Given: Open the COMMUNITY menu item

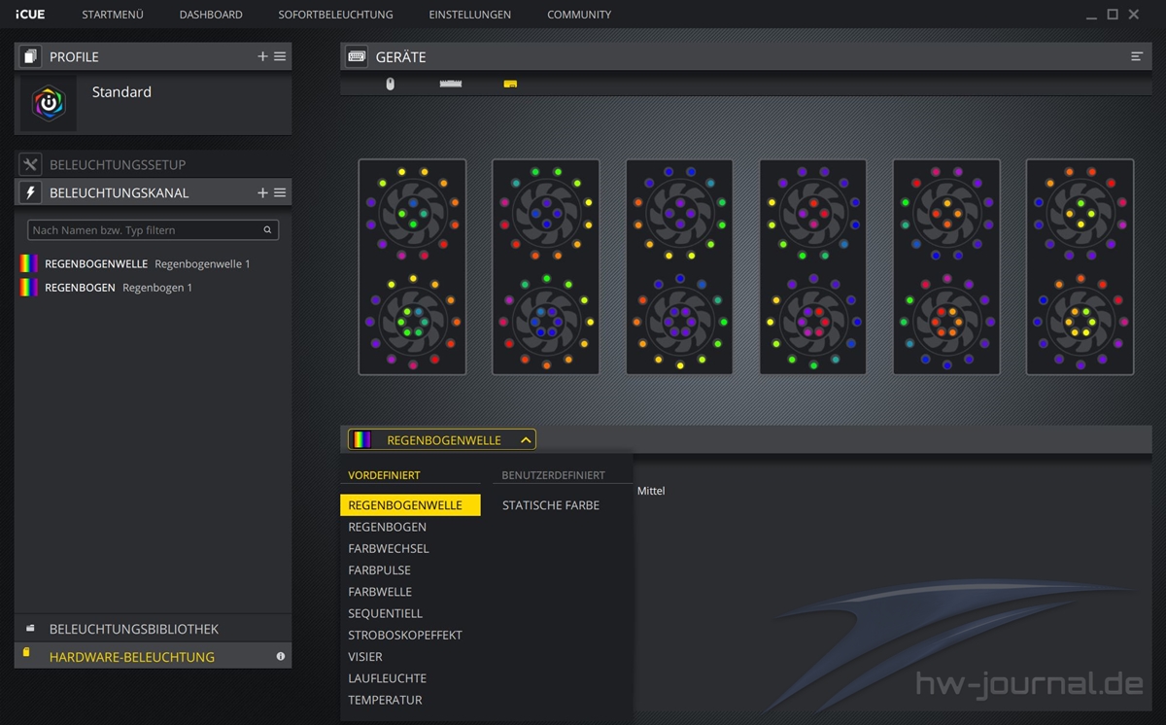Looking at the screenshot, I should pos(579,15).
